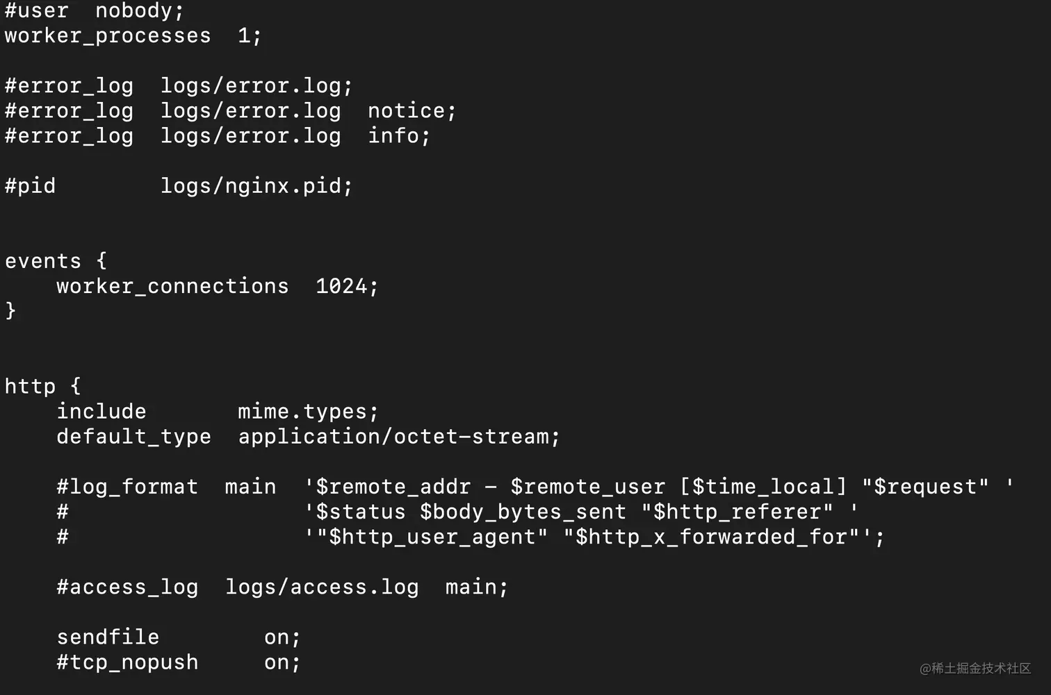Click the '#user nobody;' commented line
This screenshot has height=695, width=1051.
point(94,10)
